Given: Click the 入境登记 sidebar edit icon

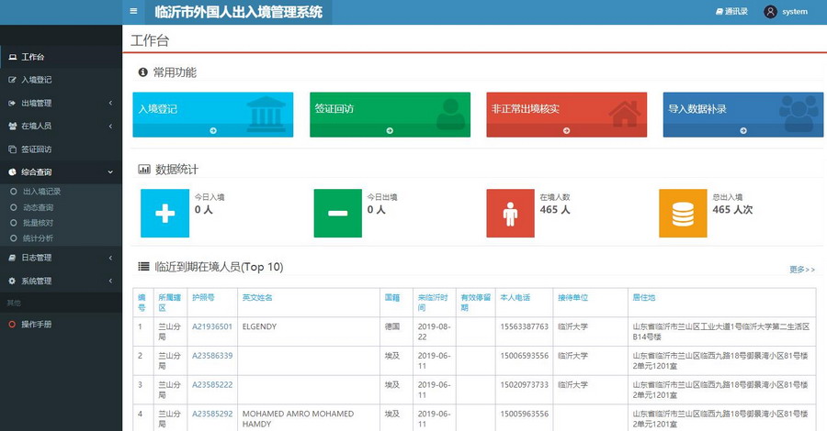Looking at the screenshot, I should point(12,80).
